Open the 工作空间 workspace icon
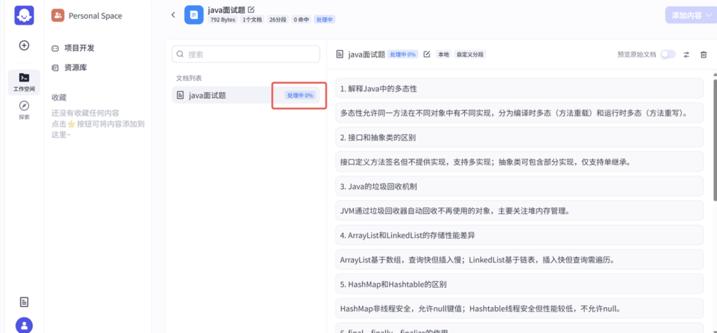 (x=25, y=82)
